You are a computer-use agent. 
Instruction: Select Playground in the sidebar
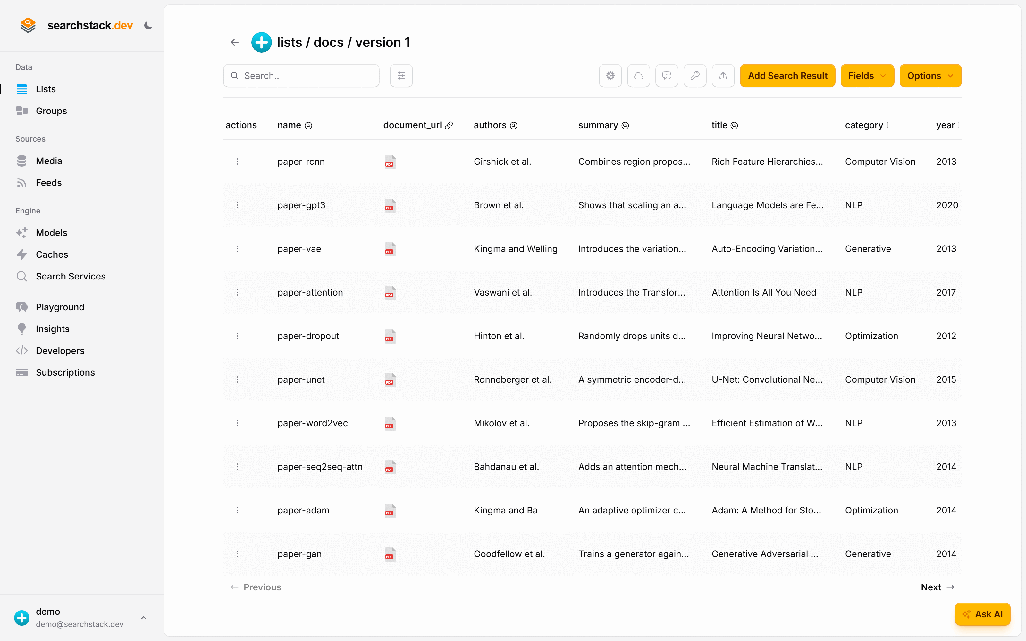pyautogui.click(x=60, y=307)
